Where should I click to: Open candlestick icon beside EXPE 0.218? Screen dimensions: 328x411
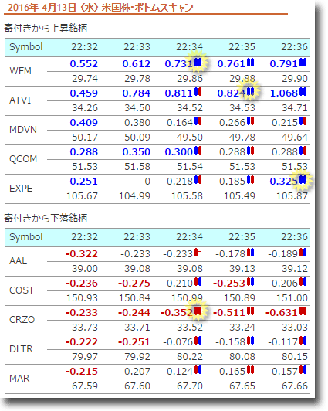pos(198,180)
